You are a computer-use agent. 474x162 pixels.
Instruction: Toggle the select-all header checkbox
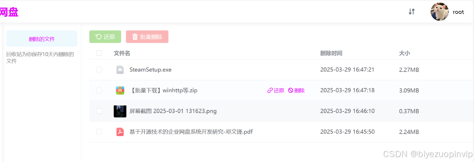[99, 53]
